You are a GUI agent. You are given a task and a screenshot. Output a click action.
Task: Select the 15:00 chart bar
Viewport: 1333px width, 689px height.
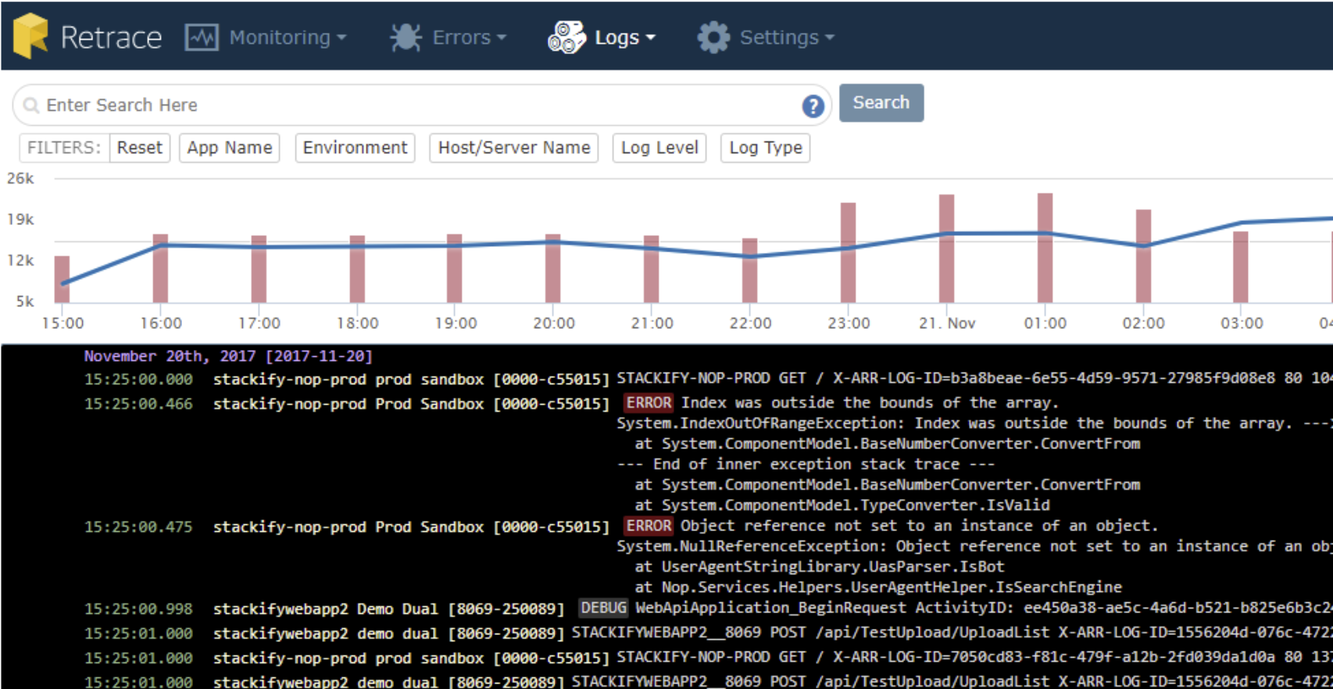pos(62,279)
